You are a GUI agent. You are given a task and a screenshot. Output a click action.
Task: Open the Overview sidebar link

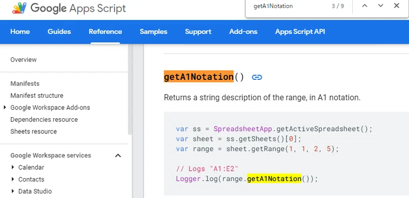24,60
